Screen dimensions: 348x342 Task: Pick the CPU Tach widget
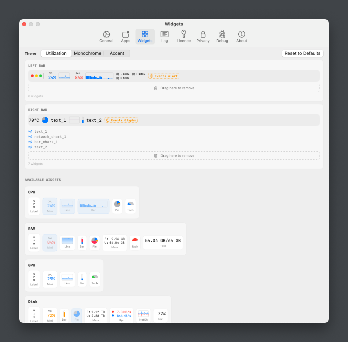(x=131, y=206)
